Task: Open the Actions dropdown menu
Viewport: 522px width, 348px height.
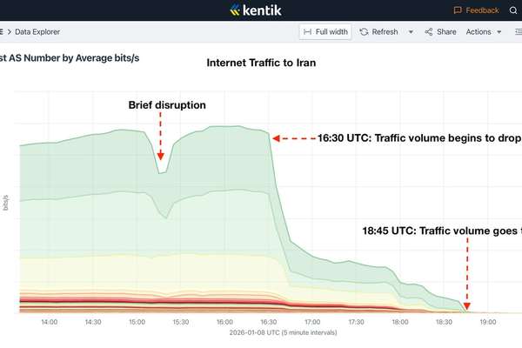Action: tap(484, 31)
